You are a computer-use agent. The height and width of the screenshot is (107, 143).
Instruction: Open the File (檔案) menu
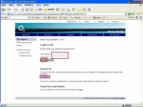4,5
